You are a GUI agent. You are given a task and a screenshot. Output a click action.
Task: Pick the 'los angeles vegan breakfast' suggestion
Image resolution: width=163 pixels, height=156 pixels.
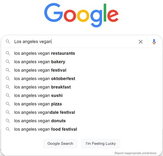tap(81, 87)
